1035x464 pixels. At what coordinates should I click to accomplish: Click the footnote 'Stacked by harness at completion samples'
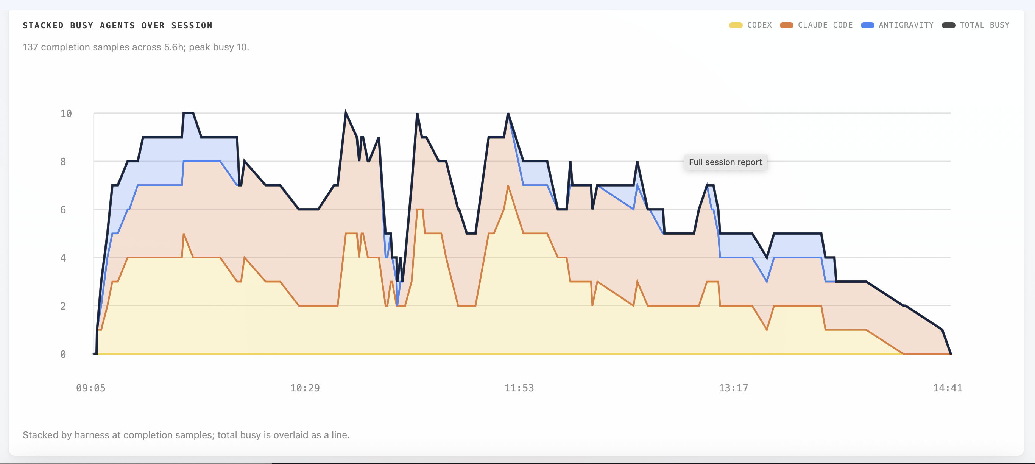coord(186,435)
